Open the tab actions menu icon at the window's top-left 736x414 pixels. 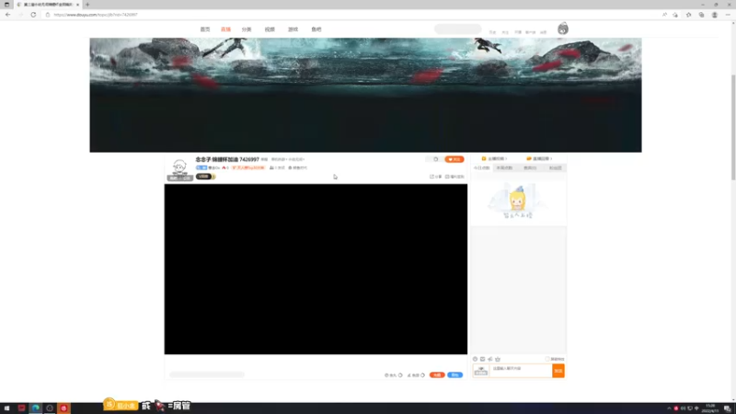pos(7,5)
